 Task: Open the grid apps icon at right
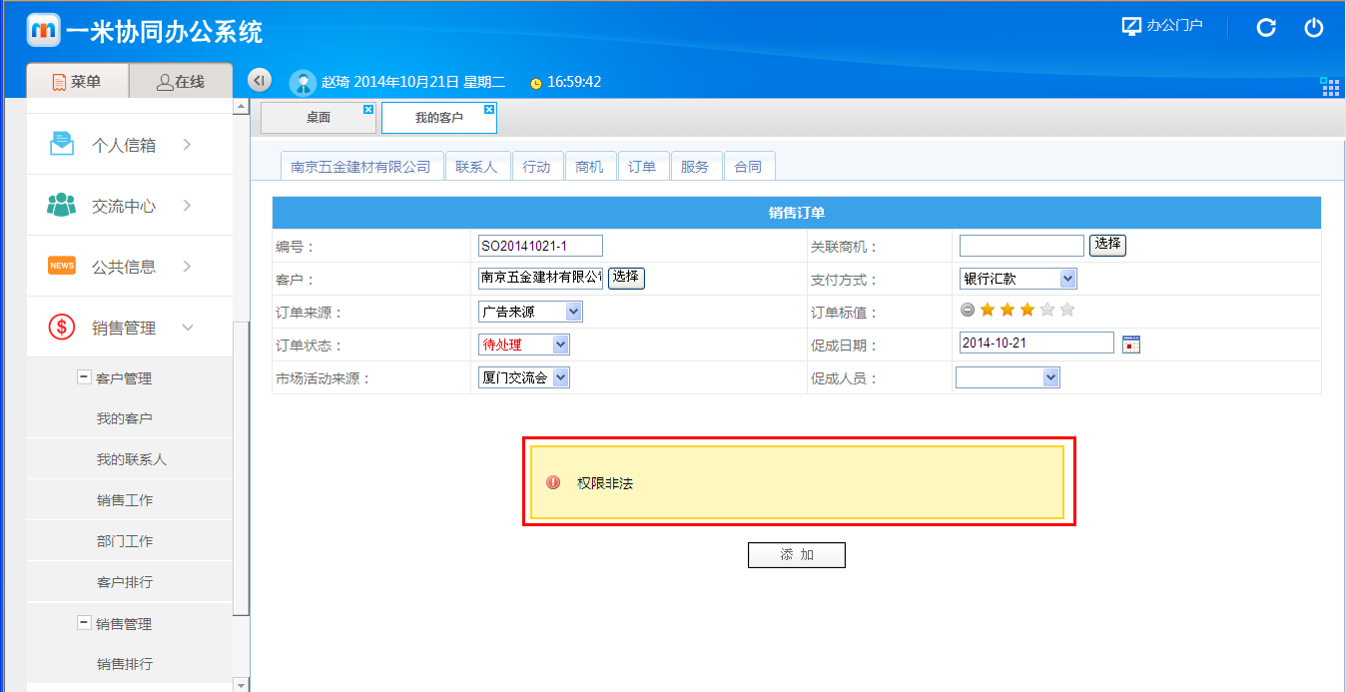coord(1330,86)
